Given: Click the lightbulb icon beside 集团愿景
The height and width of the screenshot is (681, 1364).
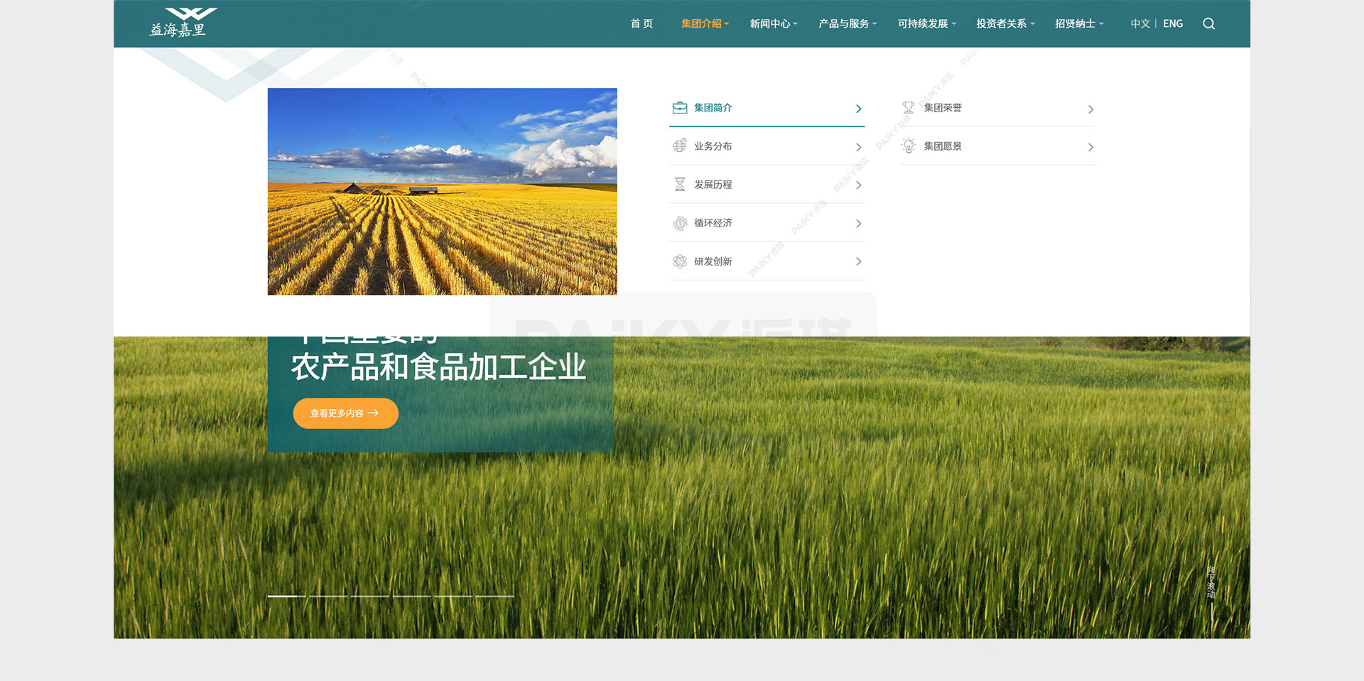Looking at the screenshot, I should click(909, 146).
